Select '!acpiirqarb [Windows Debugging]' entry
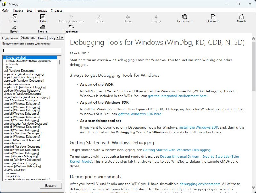The height and width of the screenshot is (193, 256). click(23, 81)
